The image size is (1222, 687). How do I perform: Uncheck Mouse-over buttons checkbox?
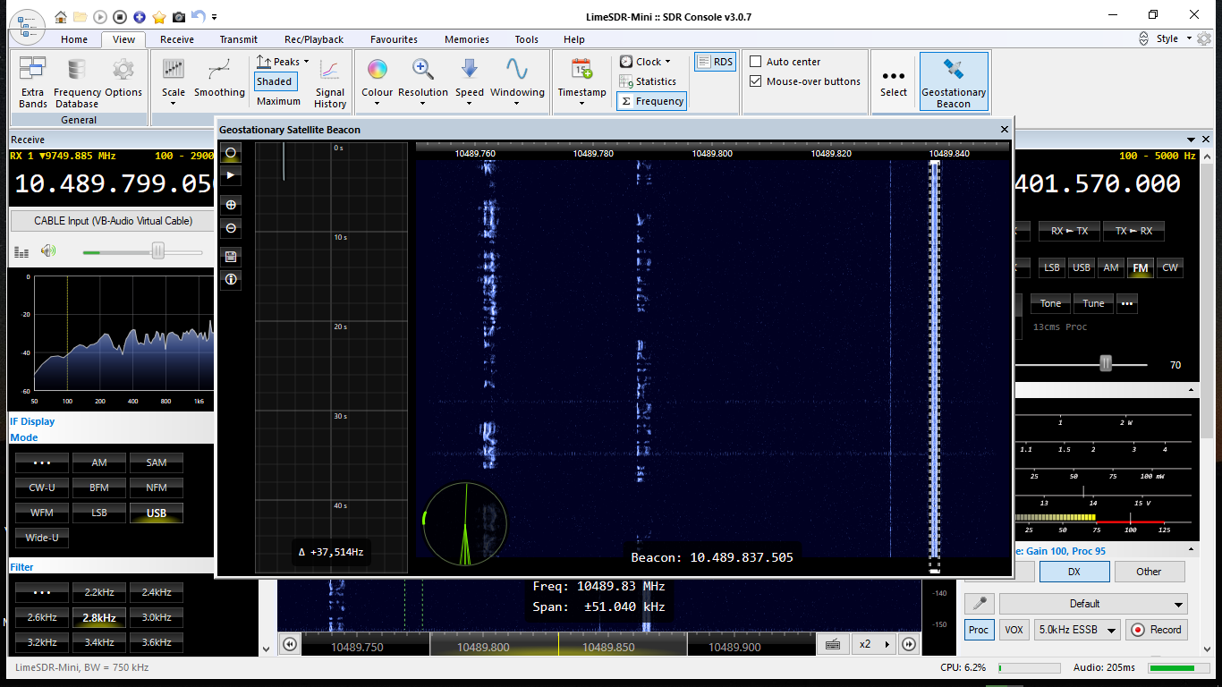pos(756,81)
